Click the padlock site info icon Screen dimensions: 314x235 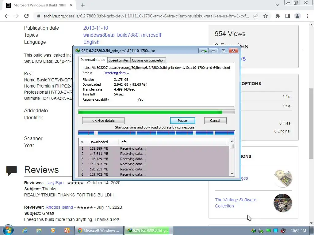pos(39,16)
